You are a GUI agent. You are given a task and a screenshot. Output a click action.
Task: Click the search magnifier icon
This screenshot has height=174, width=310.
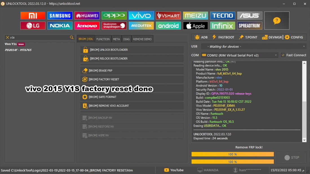pos(72,37)
